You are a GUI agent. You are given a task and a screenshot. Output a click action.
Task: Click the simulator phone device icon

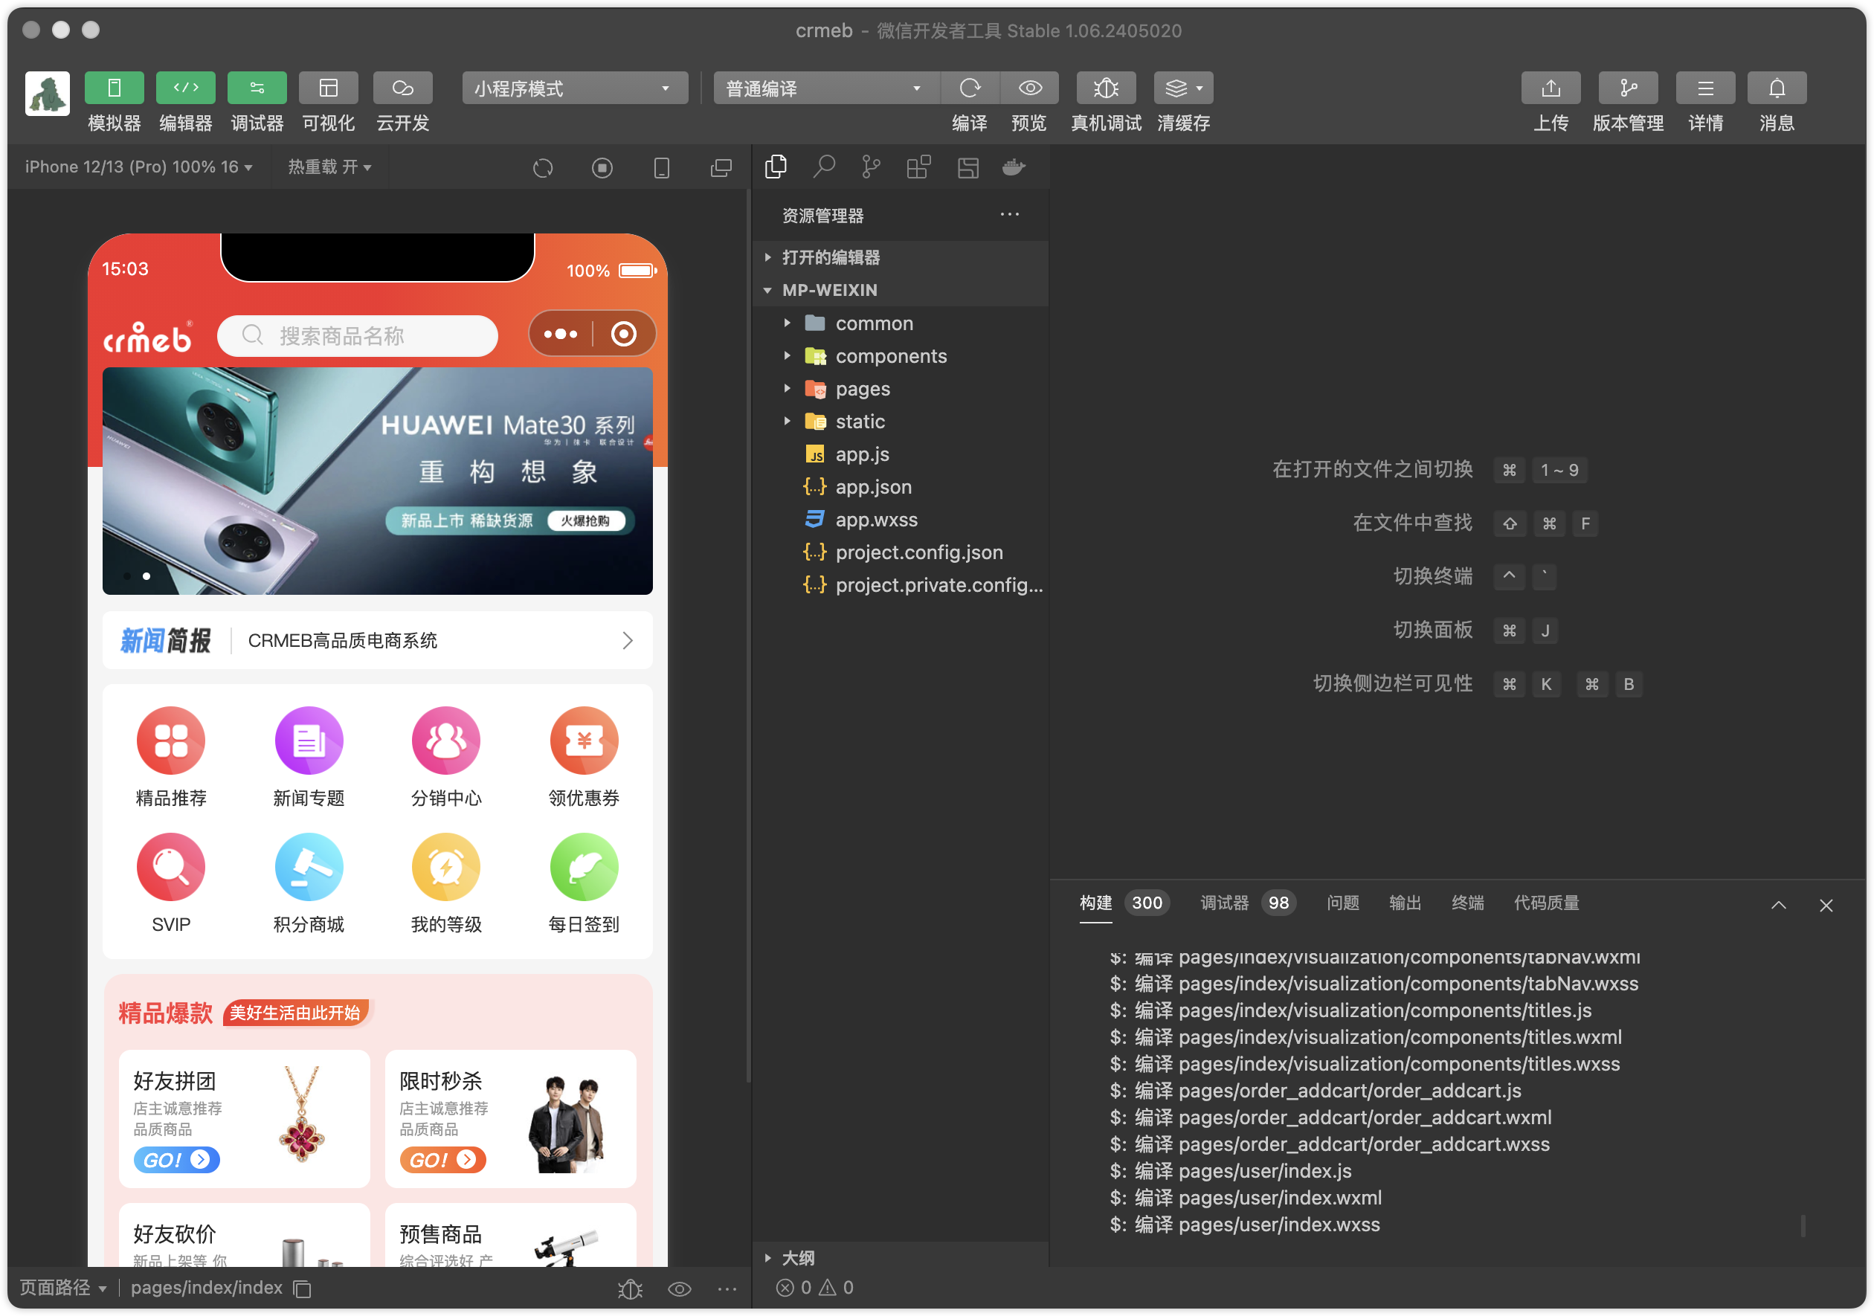(x=662, y=168)
